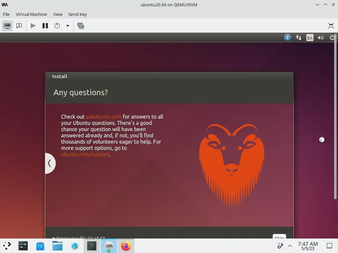This screenshot has height=253, width=338.
Task: Switch to the Virtual Machine Manager task
Action: (109, 246)
